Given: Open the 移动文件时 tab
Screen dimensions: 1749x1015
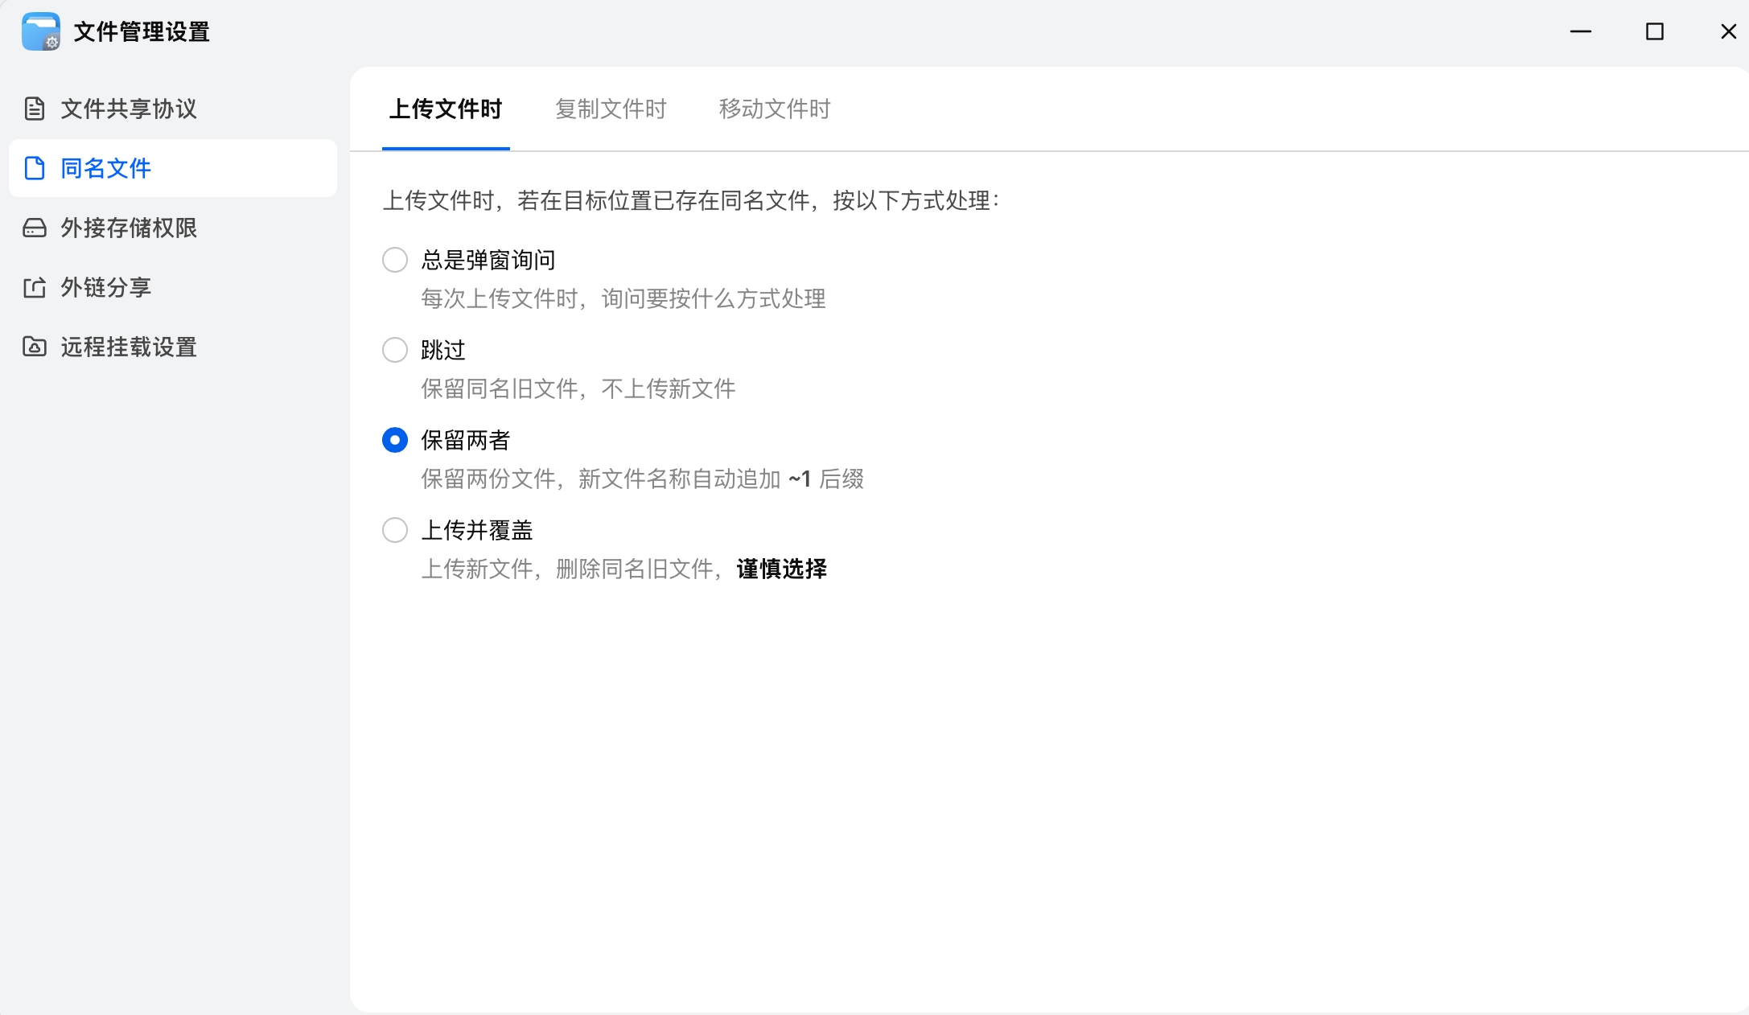Looking at the screenshot, I should [x=775, y=109].
